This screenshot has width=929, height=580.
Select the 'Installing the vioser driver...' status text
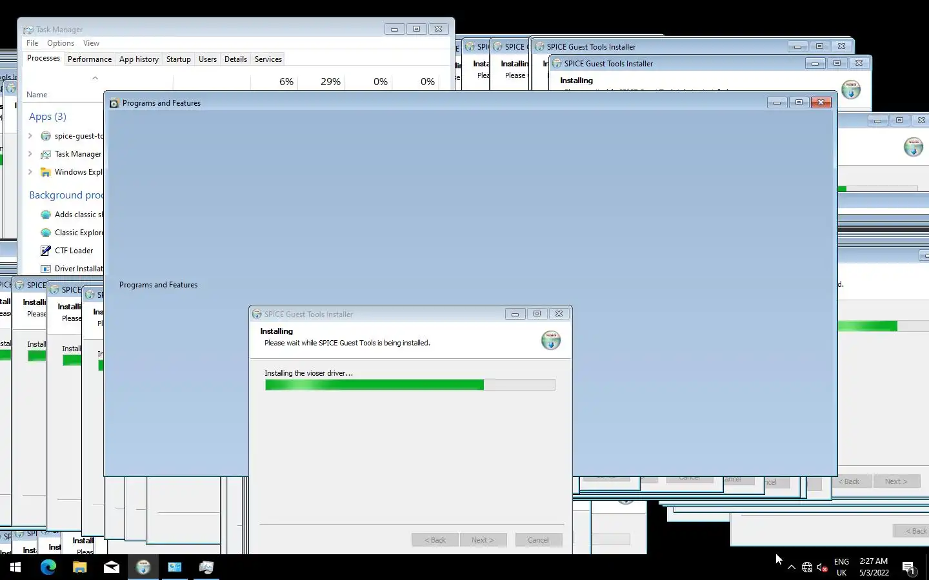coord(308,373)
